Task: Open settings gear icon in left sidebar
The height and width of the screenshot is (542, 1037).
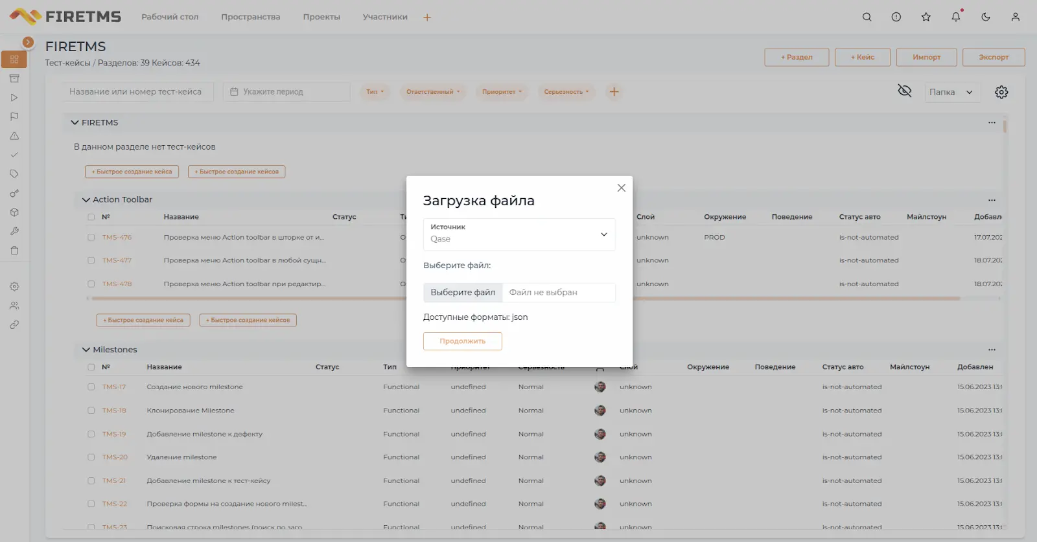Action: tap(14, 286)
